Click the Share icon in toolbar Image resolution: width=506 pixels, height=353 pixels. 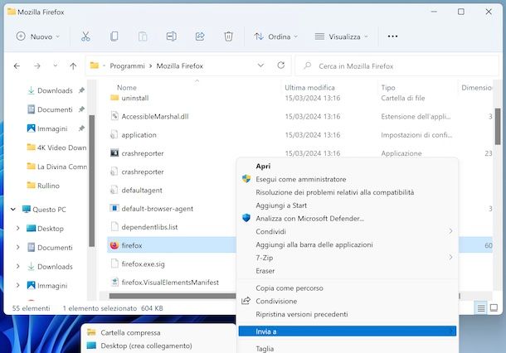pos(200,36)
